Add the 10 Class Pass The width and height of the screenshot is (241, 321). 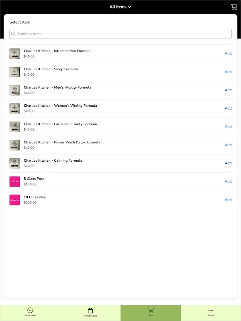[228, 200]
